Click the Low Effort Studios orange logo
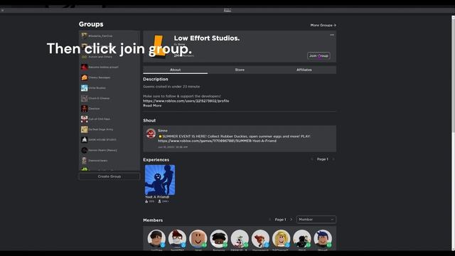455x256 pixels. 159,46
